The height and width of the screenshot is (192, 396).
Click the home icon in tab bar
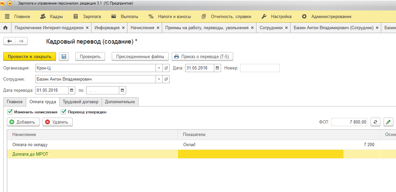point(5,28)
